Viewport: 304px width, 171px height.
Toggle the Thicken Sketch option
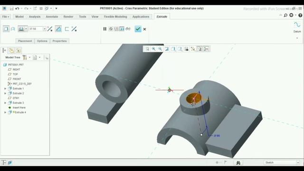pyautogui.click(x=67, y=29)
